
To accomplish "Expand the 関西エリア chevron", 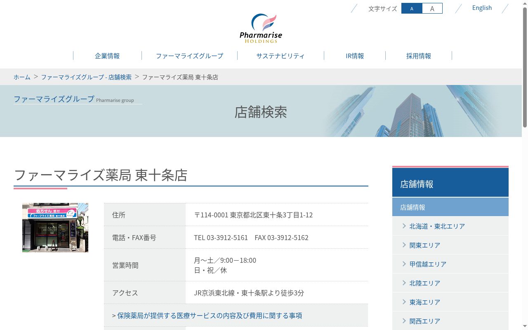I will click(404, 321).
